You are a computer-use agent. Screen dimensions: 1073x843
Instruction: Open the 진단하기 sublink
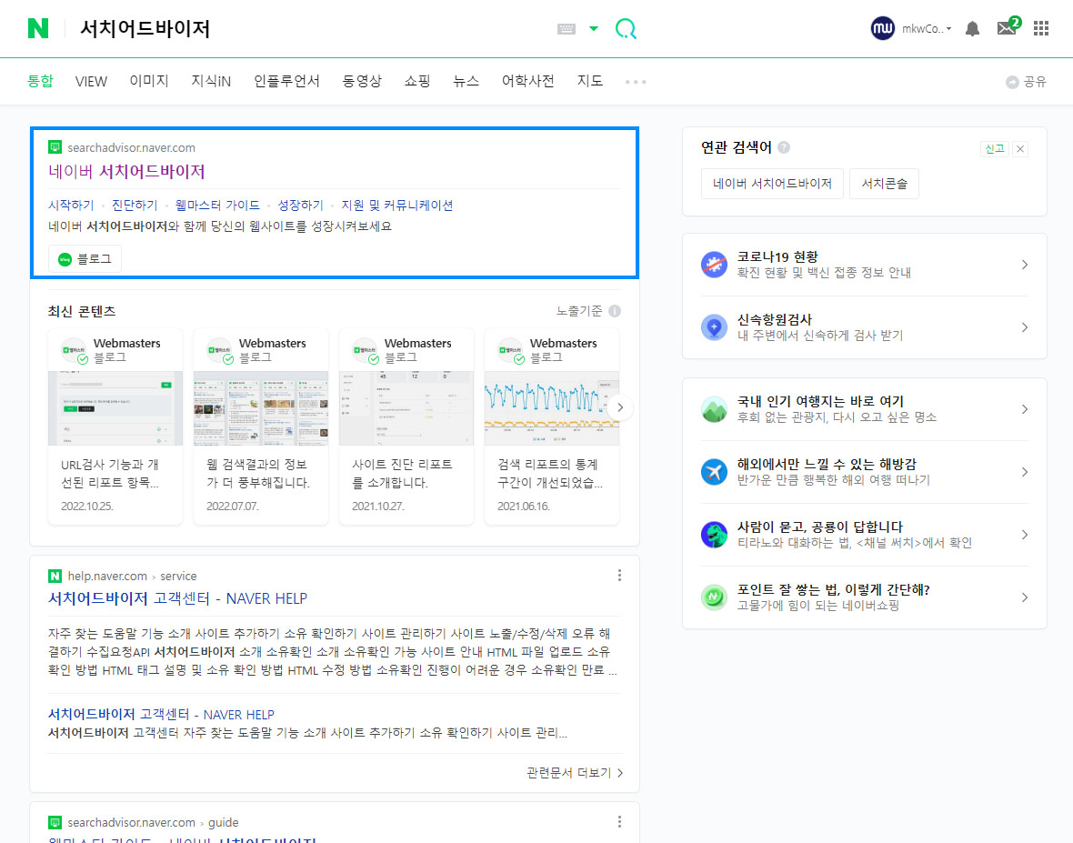coord(135,206)
